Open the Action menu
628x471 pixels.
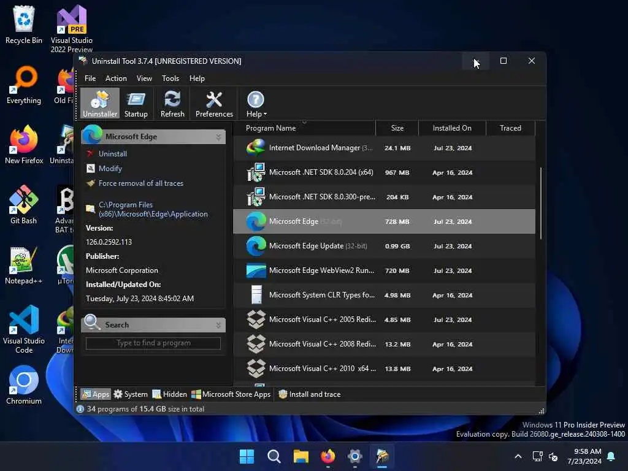tap(116, 78)
